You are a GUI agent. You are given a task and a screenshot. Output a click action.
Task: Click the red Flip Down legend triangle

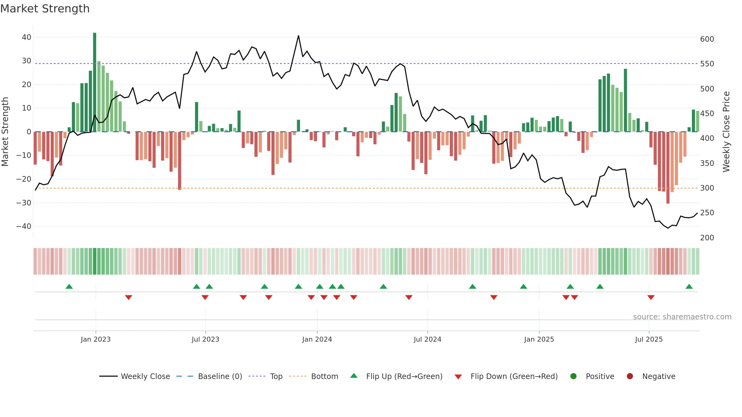pos(458,377)
